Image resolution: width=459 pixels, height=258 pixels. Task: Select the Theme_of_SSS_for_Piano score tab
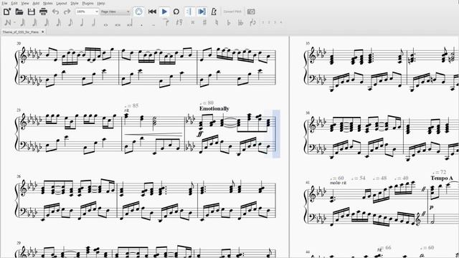coord(21,32)
